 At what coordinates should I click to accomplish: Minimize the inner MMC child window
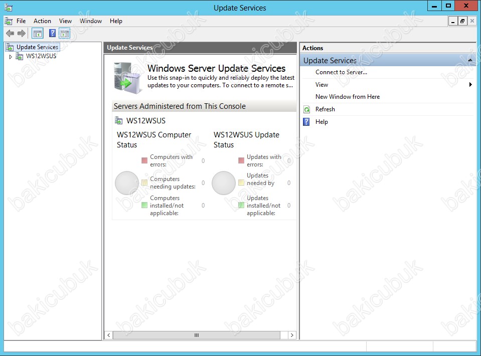click(x=453, y=21)
